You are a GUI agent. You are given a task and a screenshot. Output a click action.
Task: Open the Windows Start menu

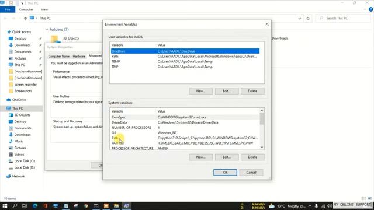coord(5,206)
